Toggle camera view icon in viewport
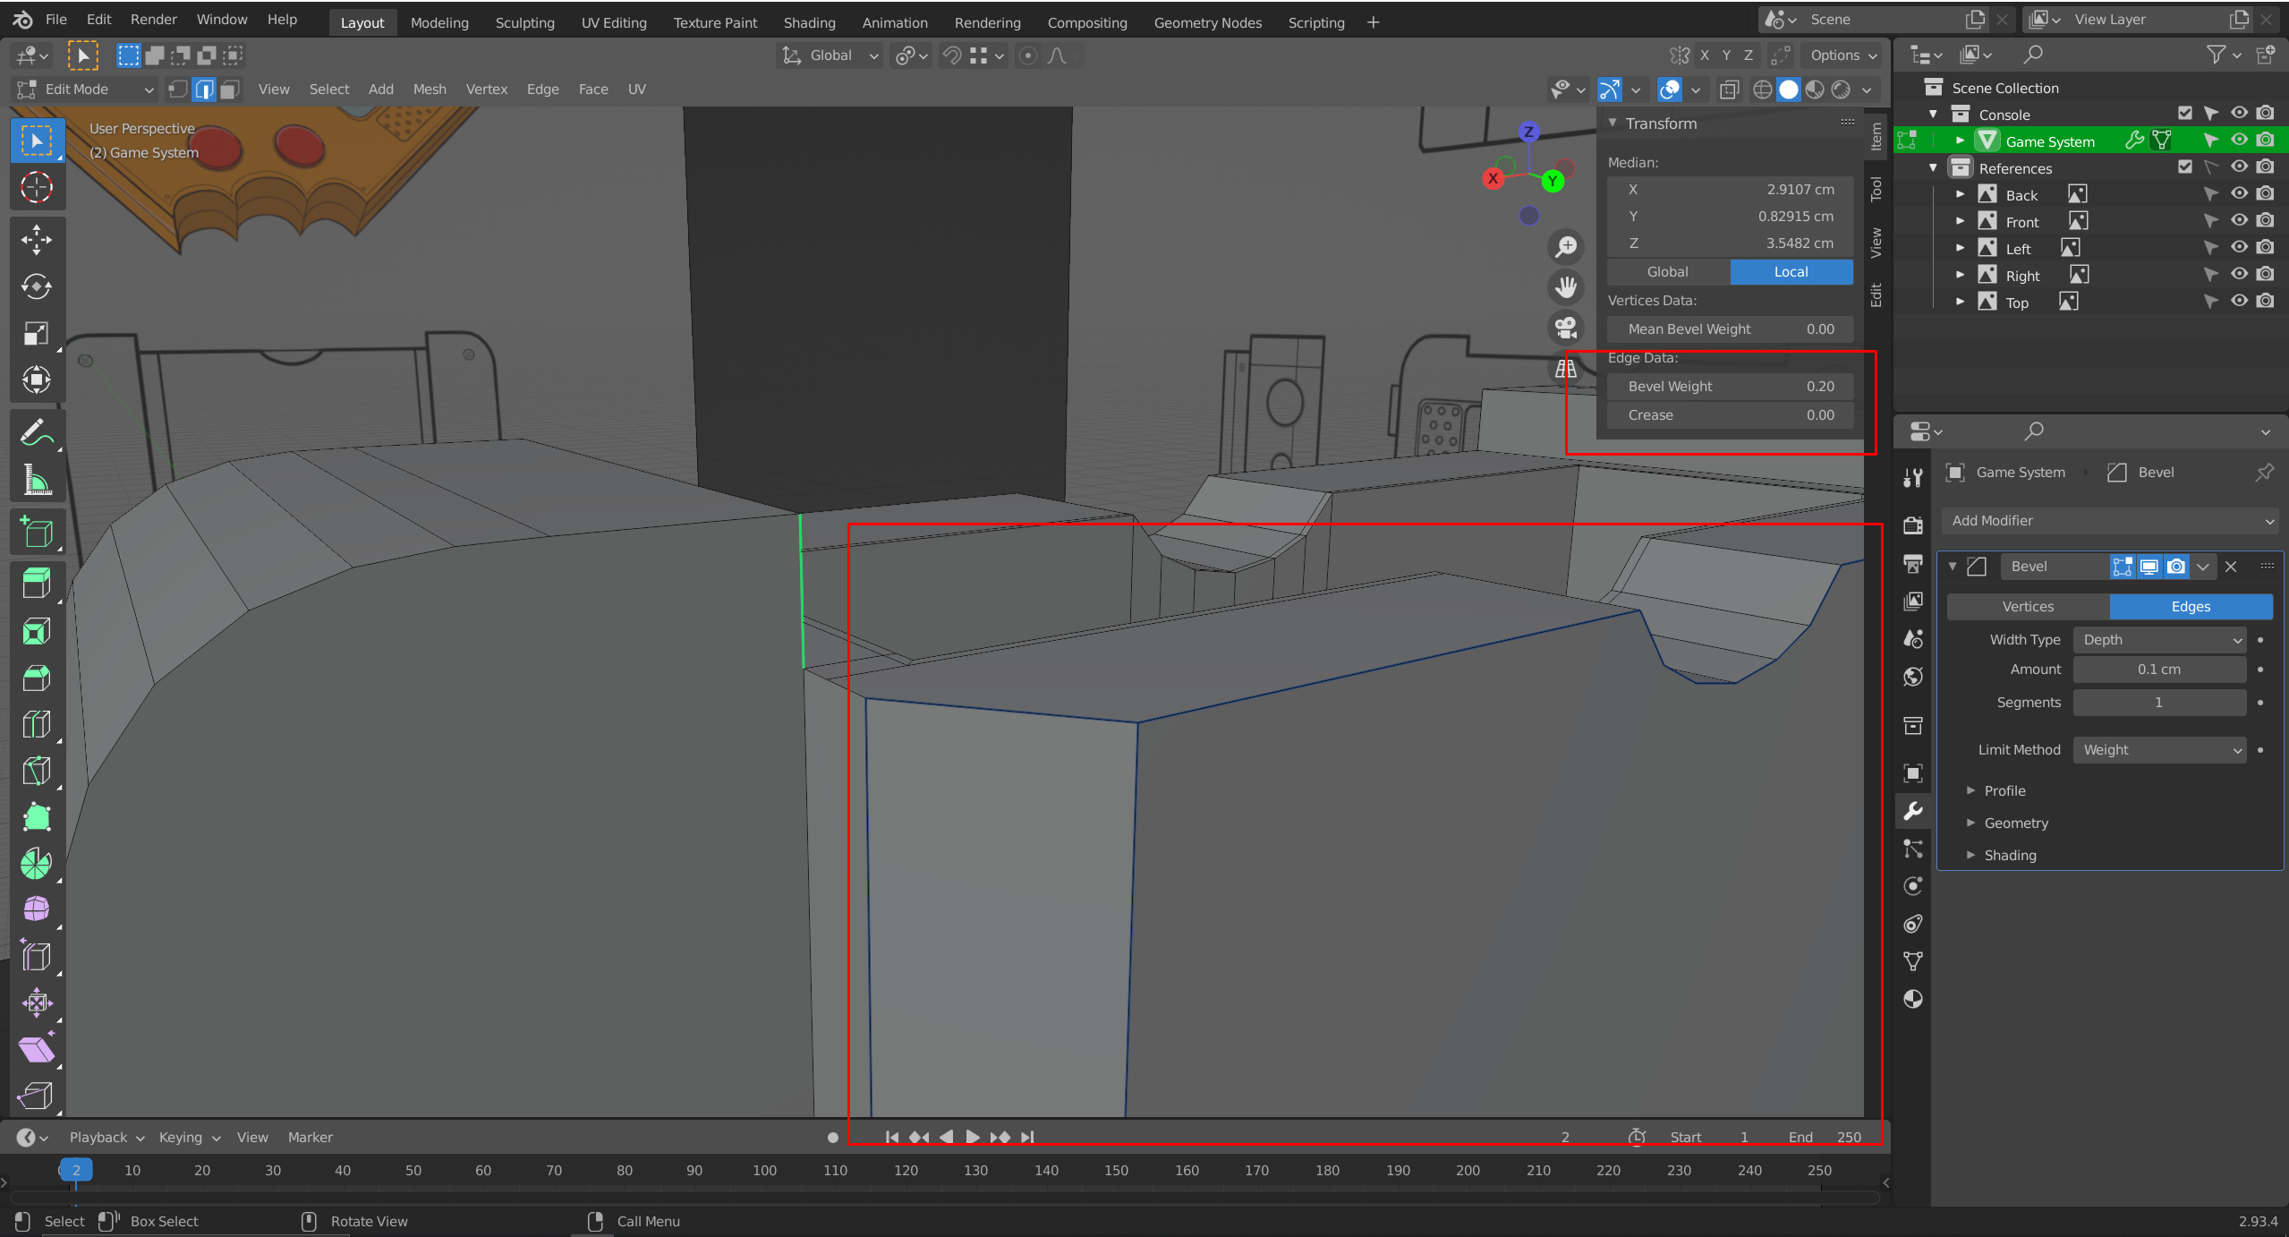 click(x=1566, y=328)
